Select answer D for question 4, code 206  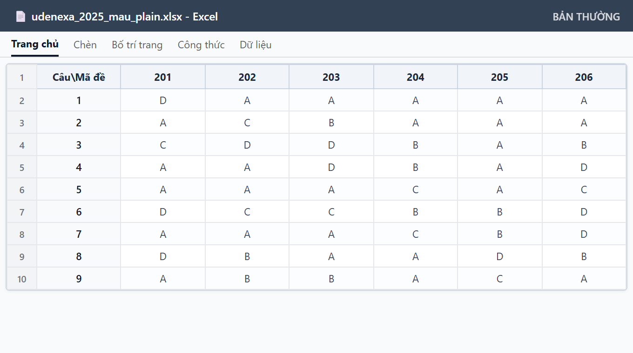click(x=584, y=167)
